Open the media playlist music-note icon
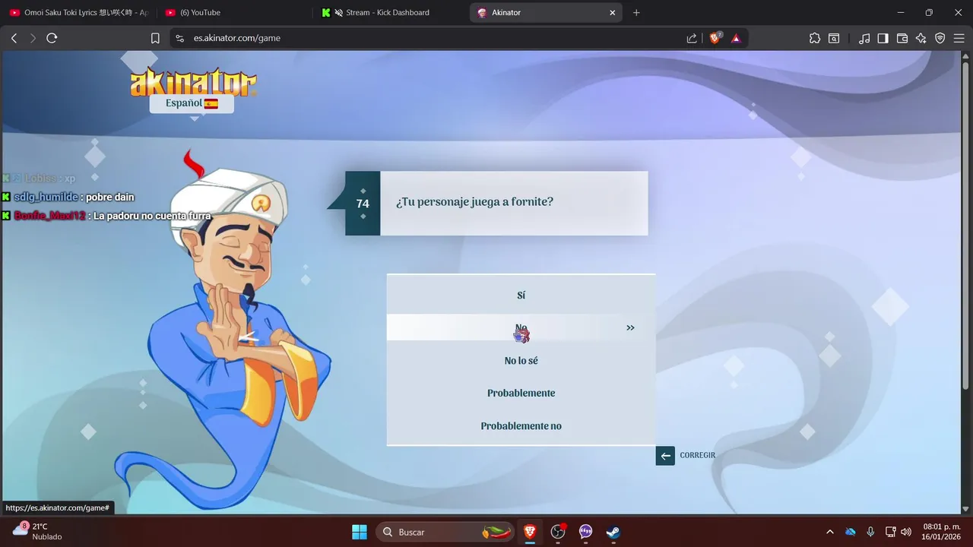973x547 pixels. coord(864,38)
